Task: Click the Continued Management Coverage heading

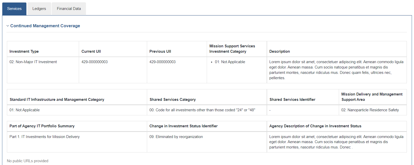Action: click(x=45, y=26)
